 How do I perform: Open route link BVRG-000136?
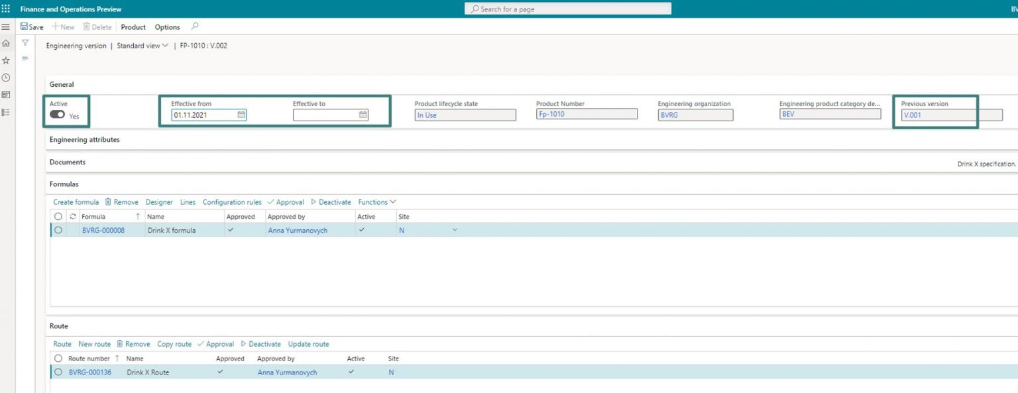pos(90,372)
